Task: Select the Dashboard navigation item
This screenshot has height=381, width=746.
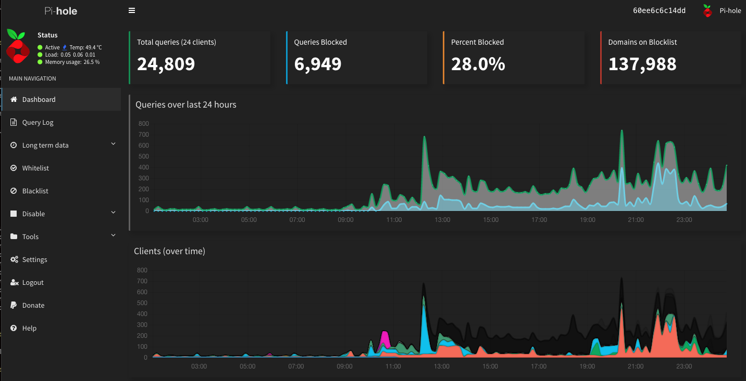Action: pos(39,99)
